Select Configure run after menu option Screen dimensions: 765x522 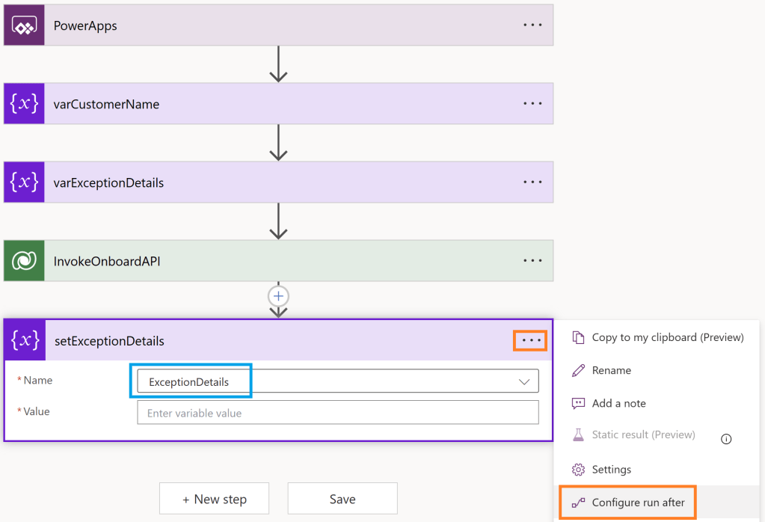click(x=637, y=503)
